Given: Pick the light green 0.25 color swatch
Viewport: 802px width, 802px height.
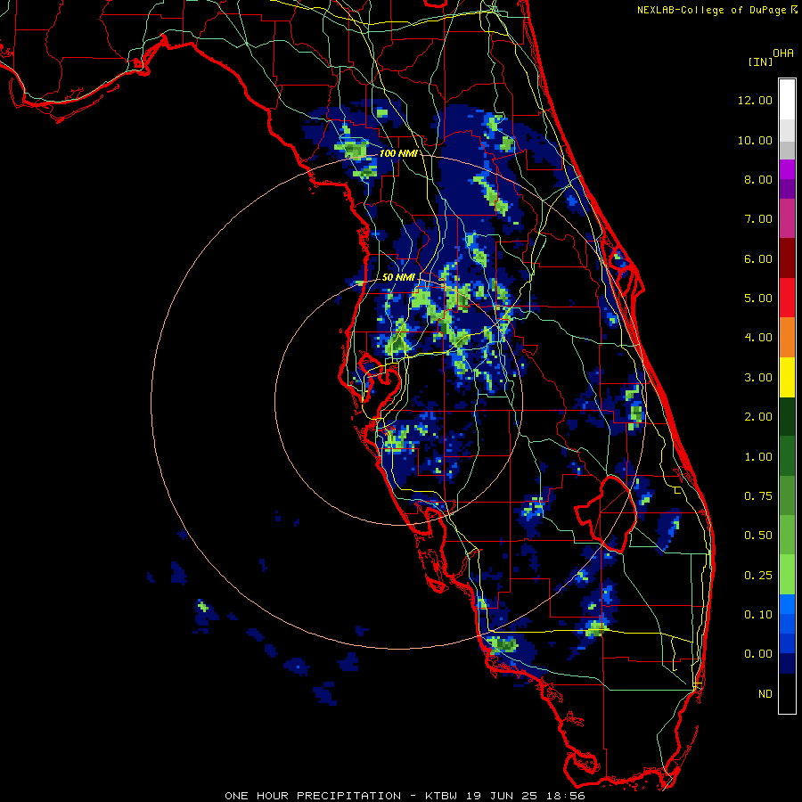Looking at the screenshot, I should (x=787, y=575).
